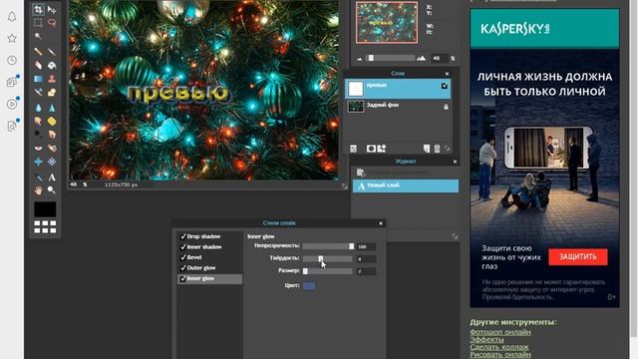Image resolution: width=638 pixels, height=359 pixels.
Task: Toggle the Inner shadow style checkbox
Action: click(183, 247)
